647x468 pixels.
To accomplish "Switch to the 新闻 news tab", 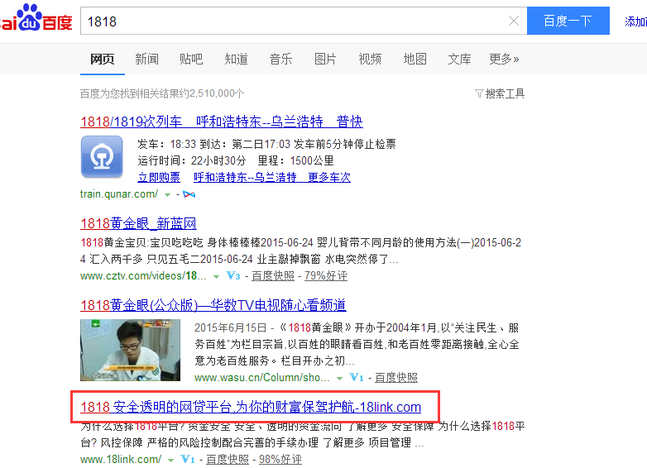I will pyautogui.click(x=146, y=59).
